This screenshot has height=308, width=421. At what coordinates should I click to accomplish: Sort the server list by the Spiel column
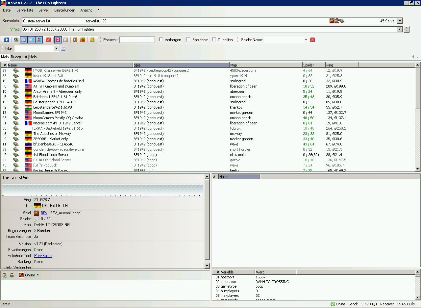tap(181, 65)
